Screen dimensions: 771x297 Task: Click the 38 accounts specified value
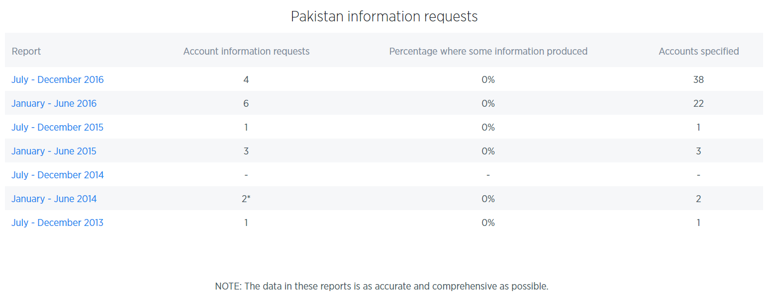[x=698, y=79]
